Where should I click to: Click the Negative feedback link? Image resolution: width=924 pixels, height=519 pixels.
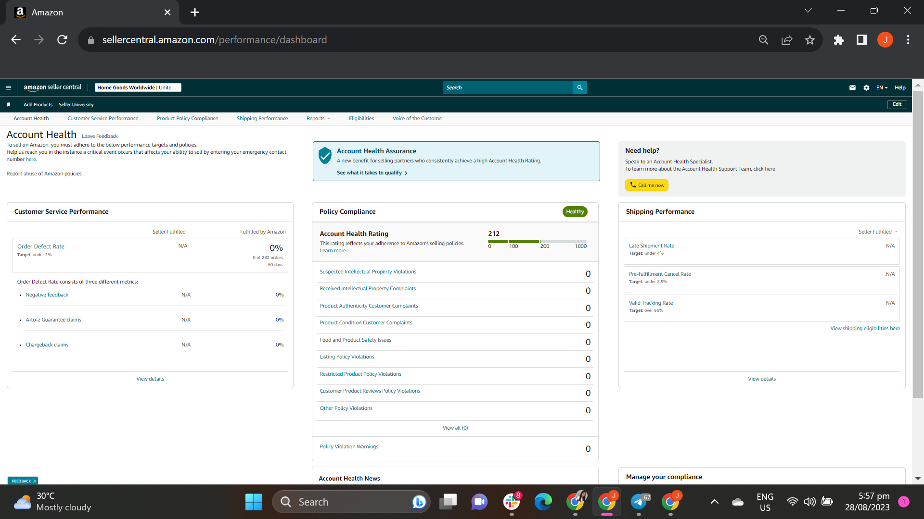coord(47,295)
